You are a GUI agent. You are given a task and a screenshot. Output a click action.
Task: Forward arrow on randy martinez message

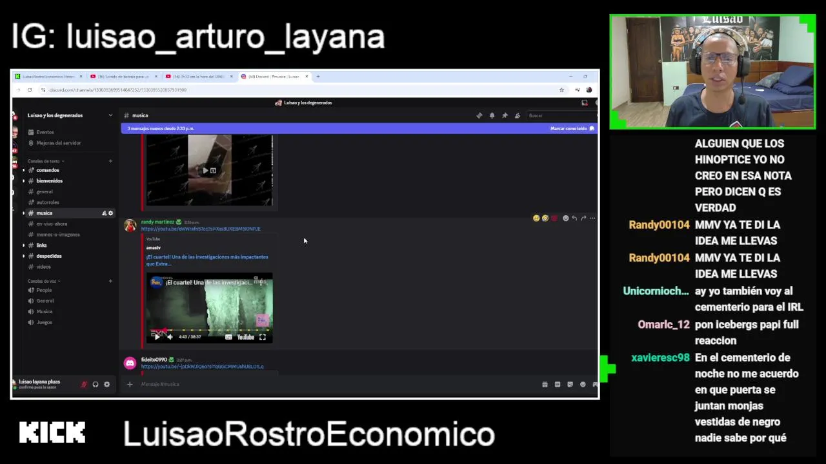coord(583,218)
